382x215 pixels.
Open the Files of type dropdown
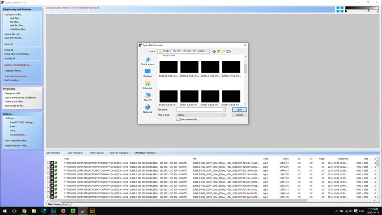point(223,115)
